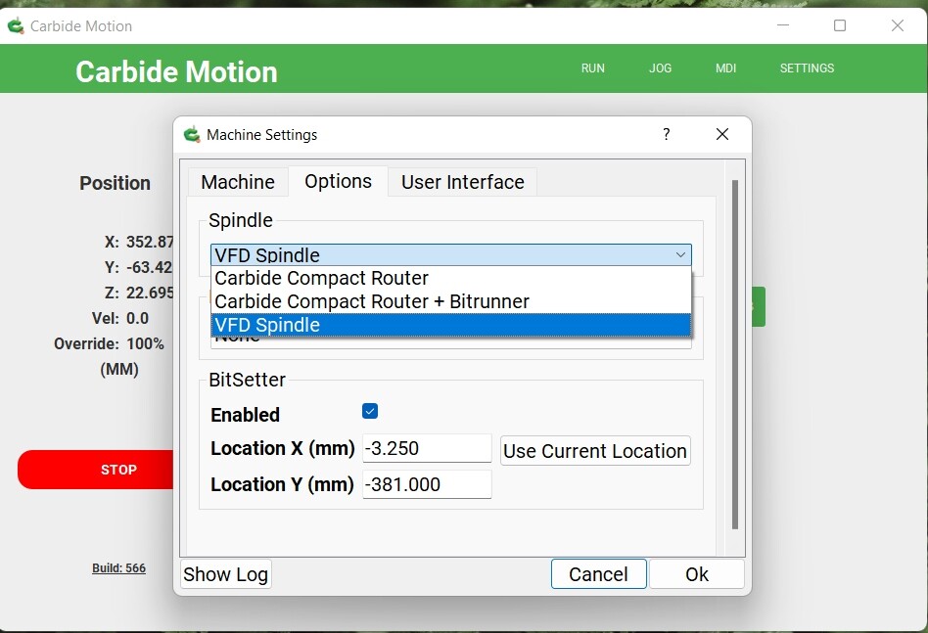Click the Location X (mm) input field

[427, 448]
